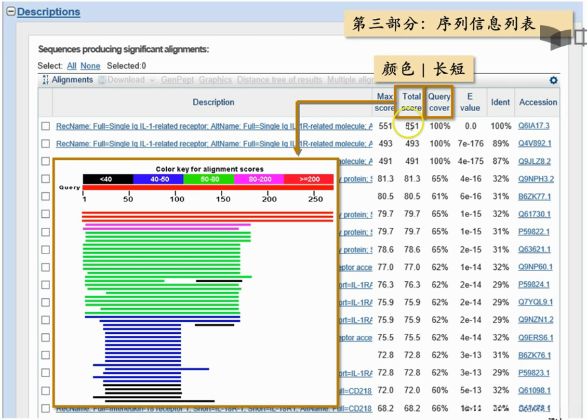Click the Download disk icon
This screenshot has height=420, width=587.
102,80
